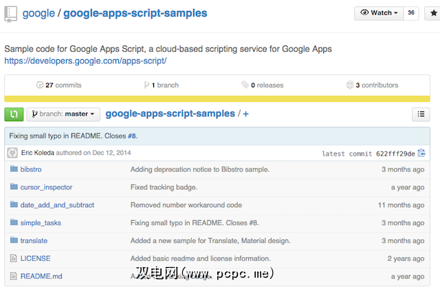Open the Watch dropdown menu

377,12
